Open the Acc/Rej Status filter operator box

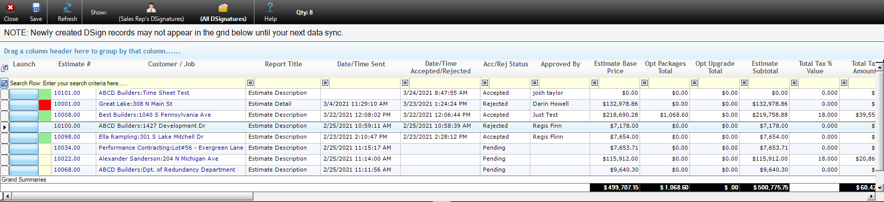[485, 83]
